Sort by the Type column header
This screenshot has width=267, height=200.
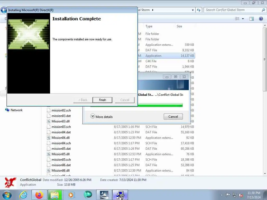click(149, 26)
